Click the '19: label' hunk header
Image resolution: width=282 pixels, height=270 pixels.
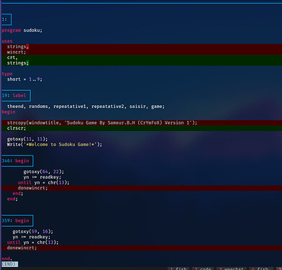click(x=16, y=96)
